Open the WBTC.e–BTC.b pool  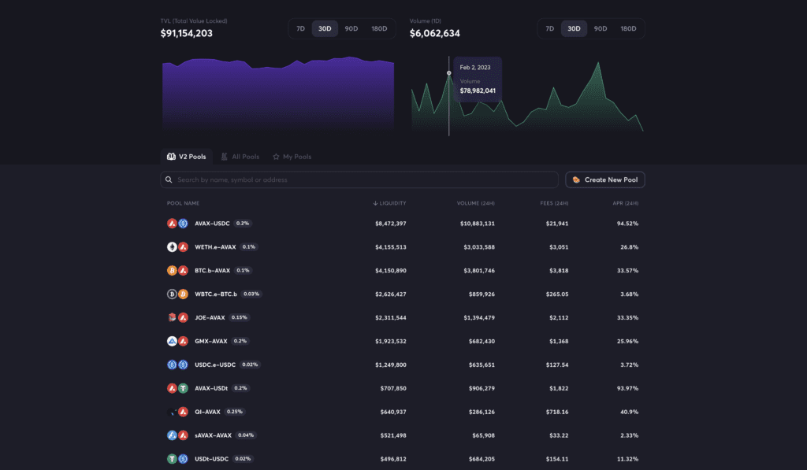pos(403,294)
